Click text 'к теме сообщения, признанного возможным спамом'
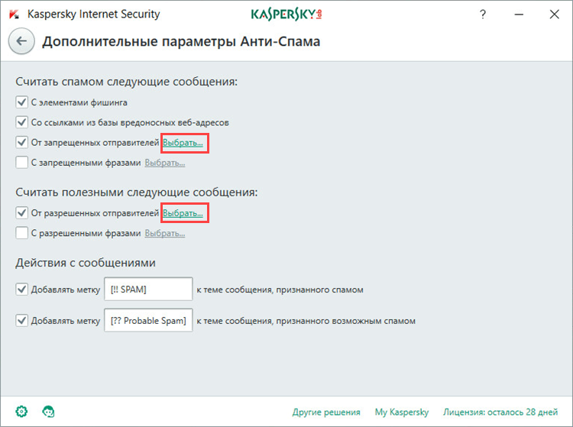Image resolution: width=573 pixels, height=427 pixels. coord(306,321)
